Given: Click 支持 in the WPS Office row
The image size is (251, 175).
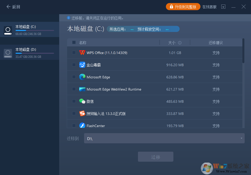Looking at the screenshot, I should [216, 53].
